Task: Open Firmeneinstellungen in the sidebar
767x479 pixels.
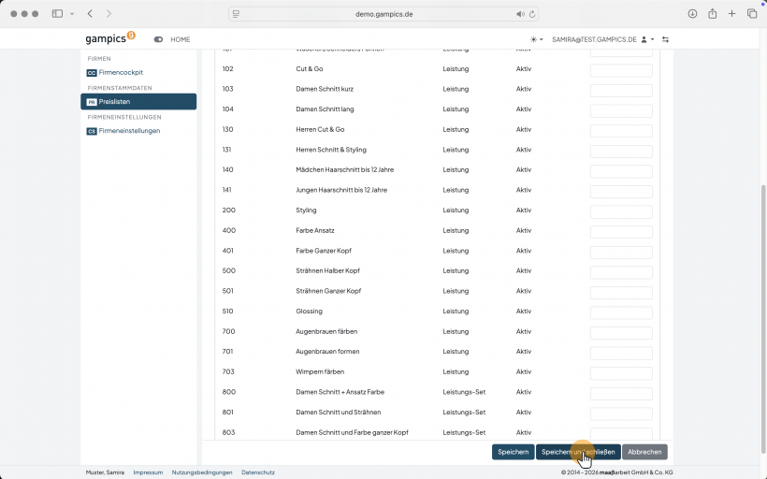Action: pos(123,131)
